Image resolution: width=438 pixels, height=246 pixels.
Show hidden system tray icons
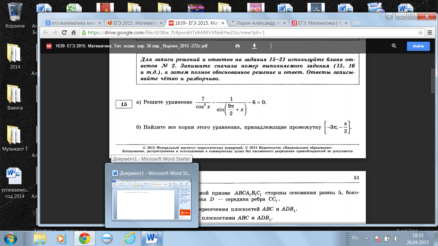(367, 238)
